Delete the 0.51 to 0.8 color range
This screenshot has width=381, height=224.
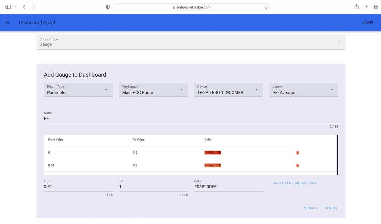[x=297, y=165]
